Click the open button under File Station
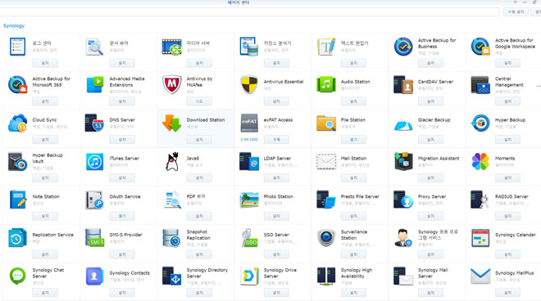The height and width of the screenshot is (301, 541). coord(353,140)
